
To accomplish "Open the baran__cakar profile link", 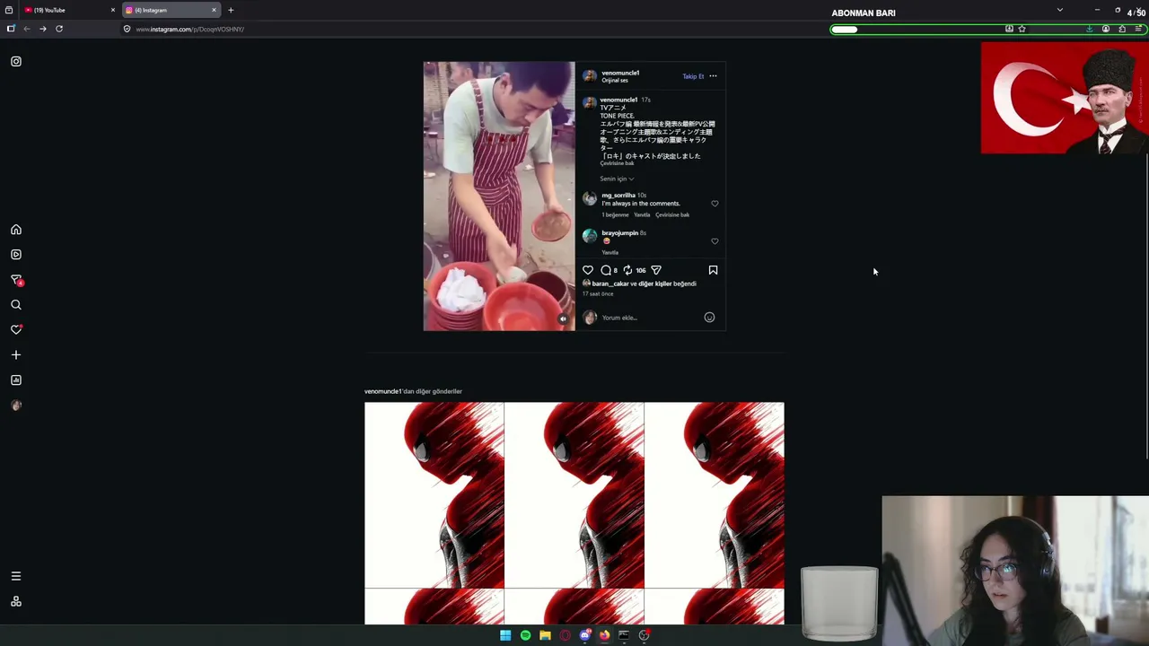I will point(610,284).
